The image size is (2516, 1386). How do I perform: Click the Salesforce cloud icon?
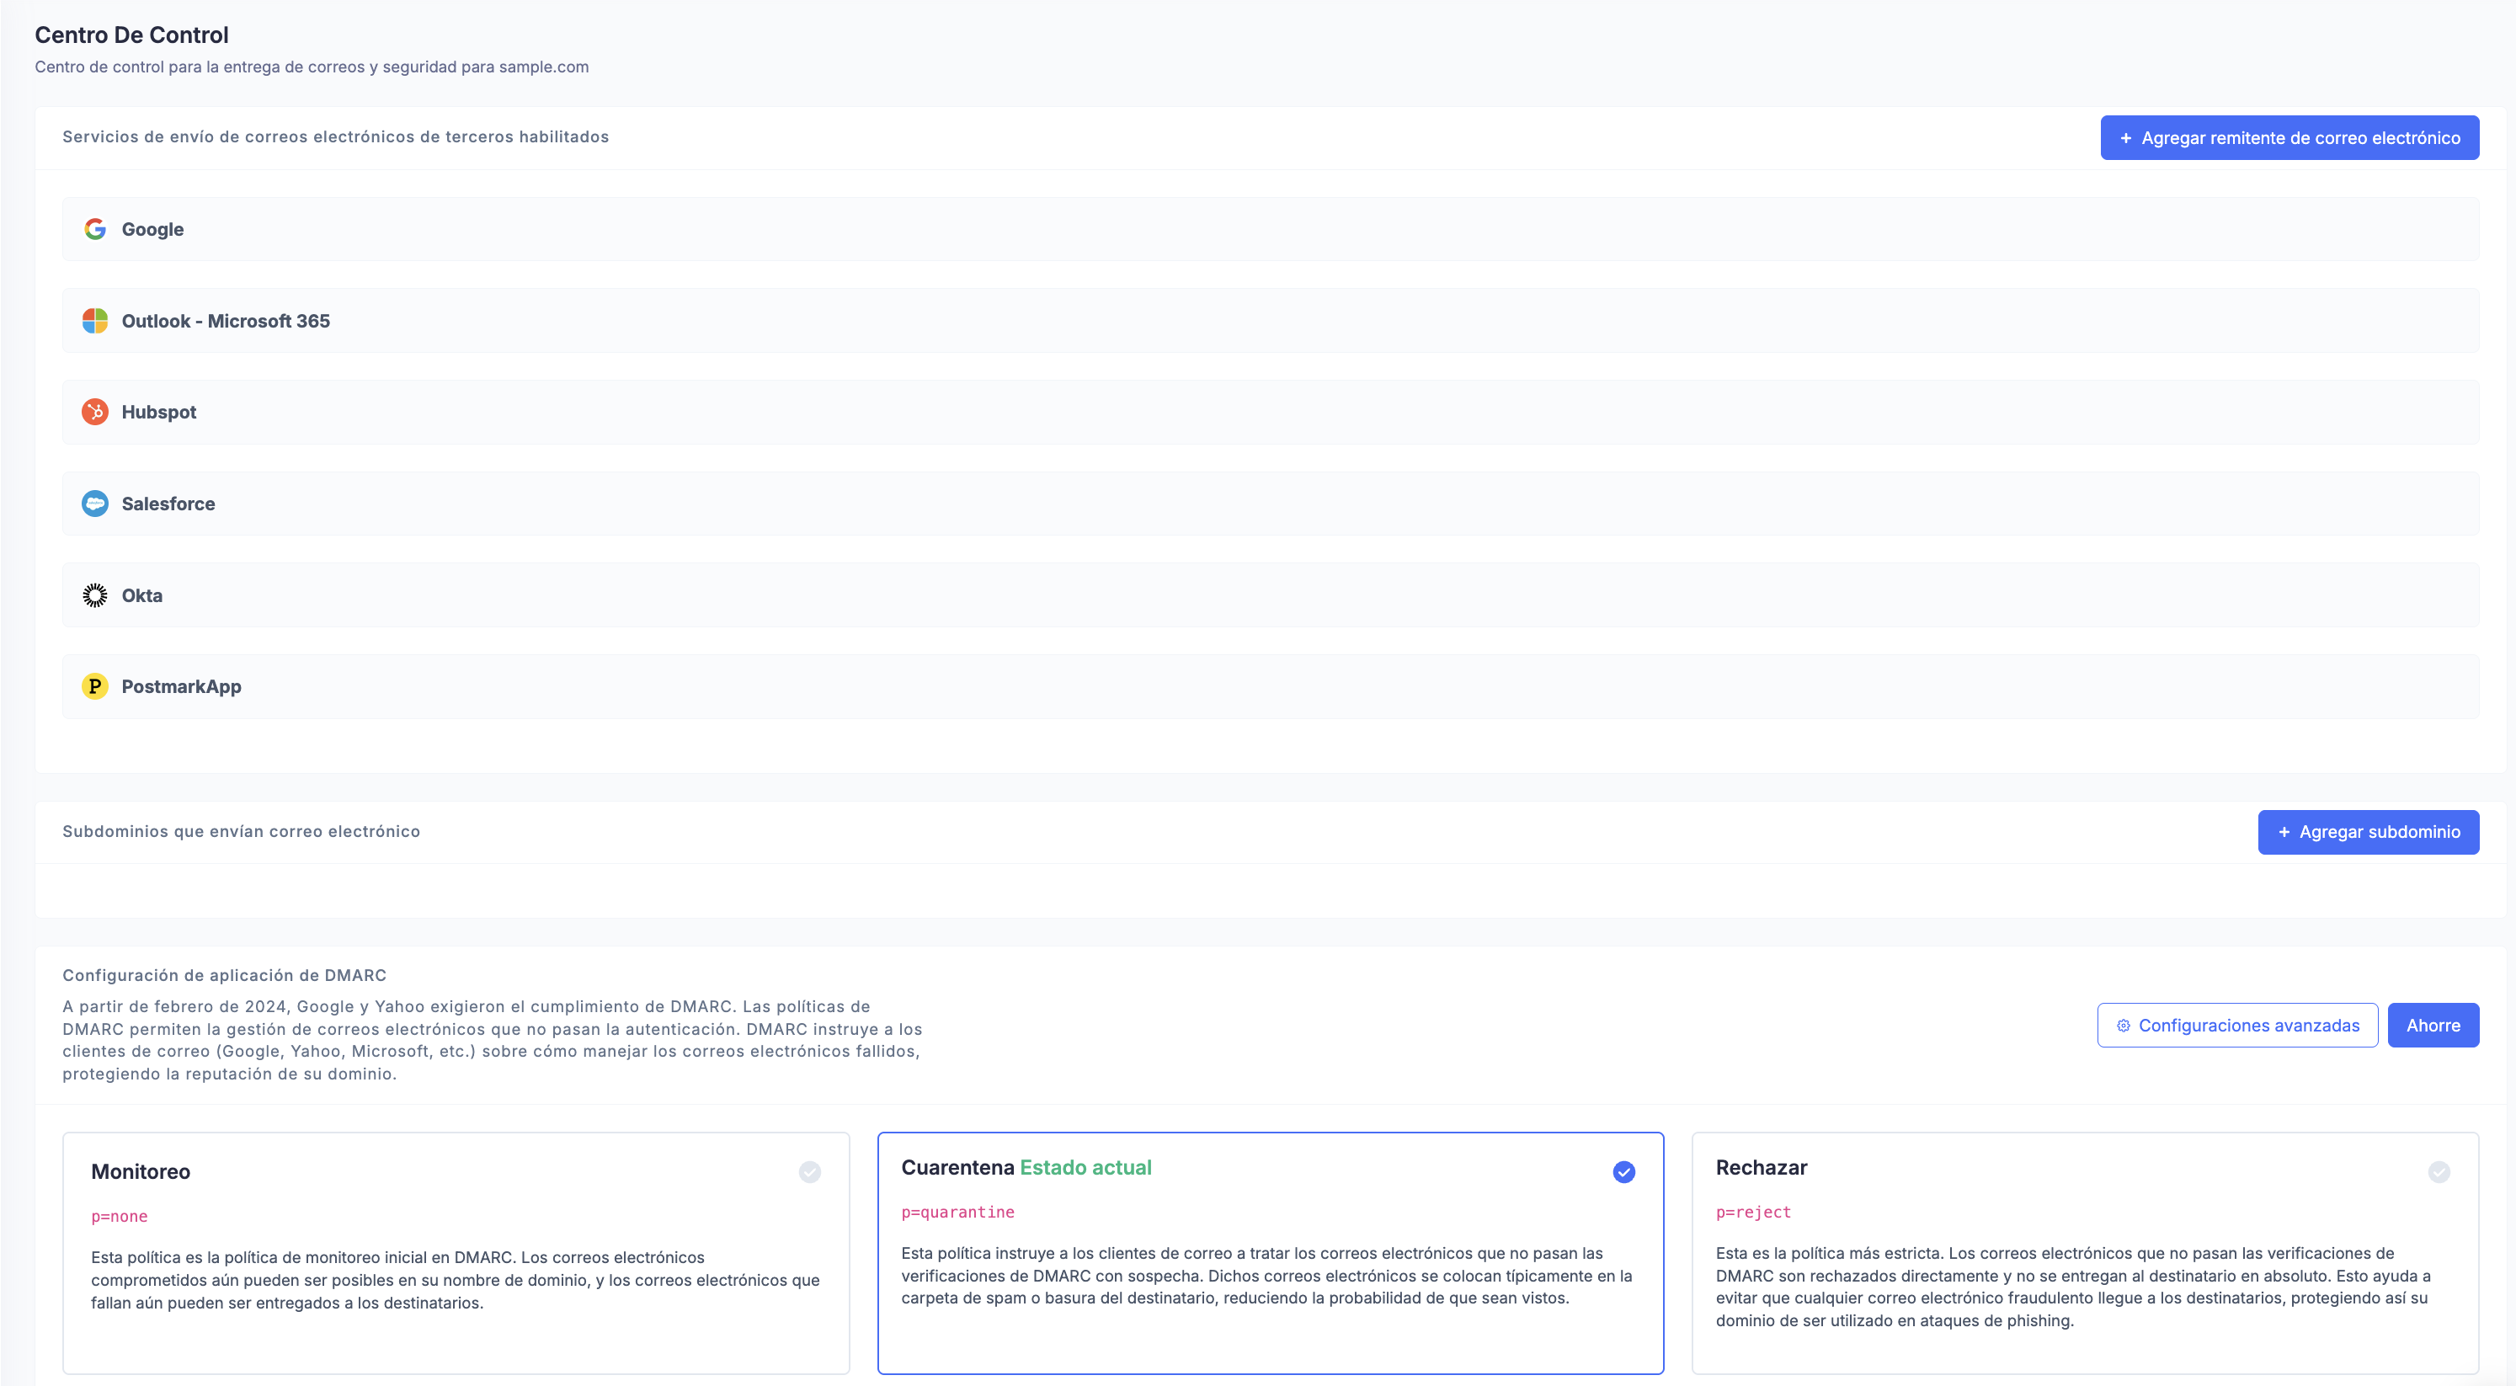coord(95,504)
